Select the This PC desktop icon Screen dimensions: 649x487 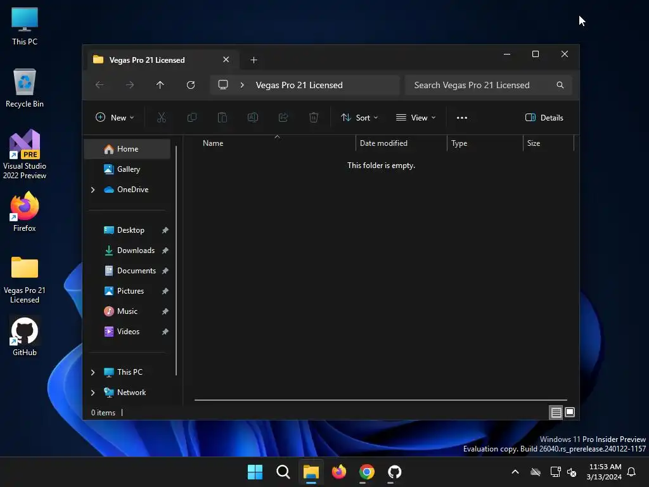pos(25,25)
